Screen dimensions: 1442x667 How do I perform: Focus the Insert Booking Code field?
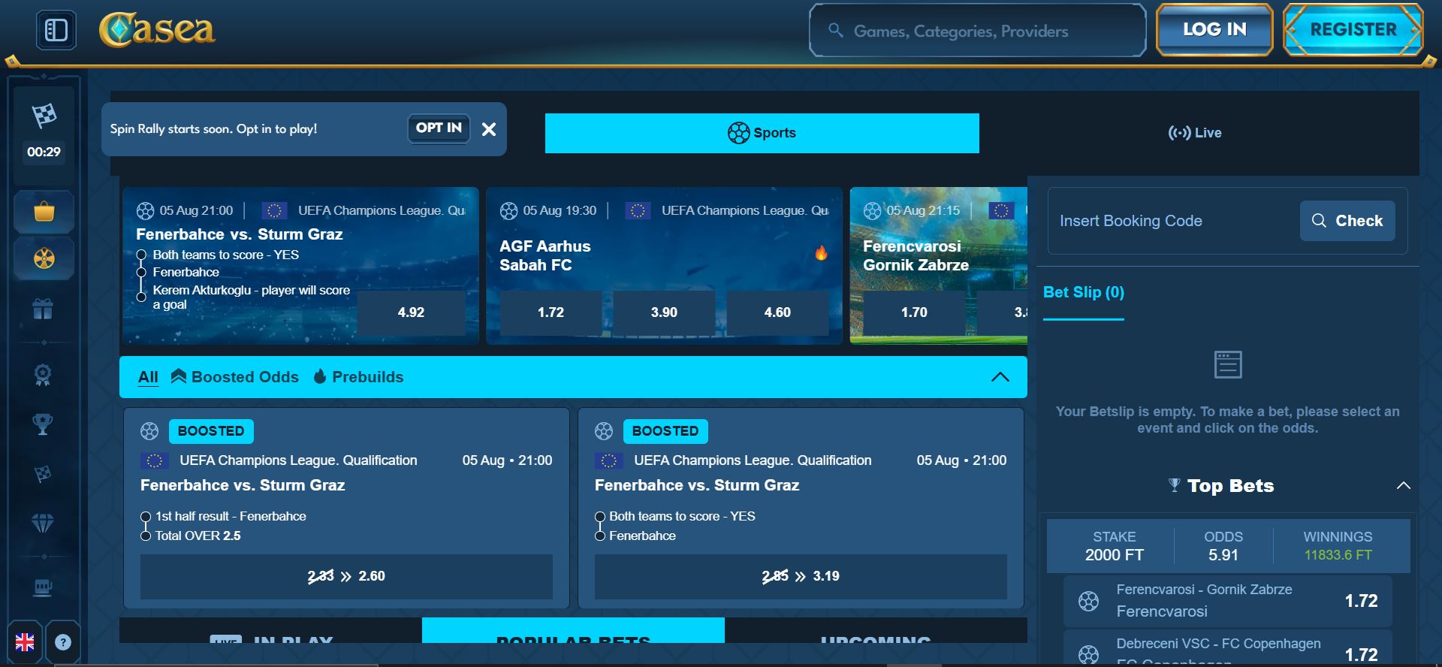coord(1173,221)
